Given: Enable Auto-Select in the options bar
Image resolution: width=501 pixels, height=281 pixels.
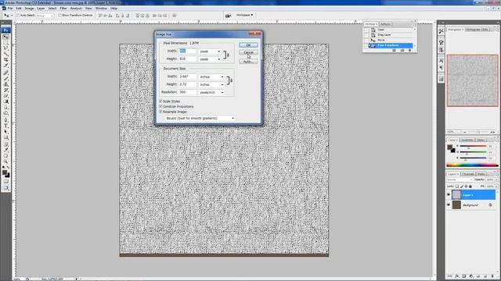Looking at the screenshot, I should (18, 16).
